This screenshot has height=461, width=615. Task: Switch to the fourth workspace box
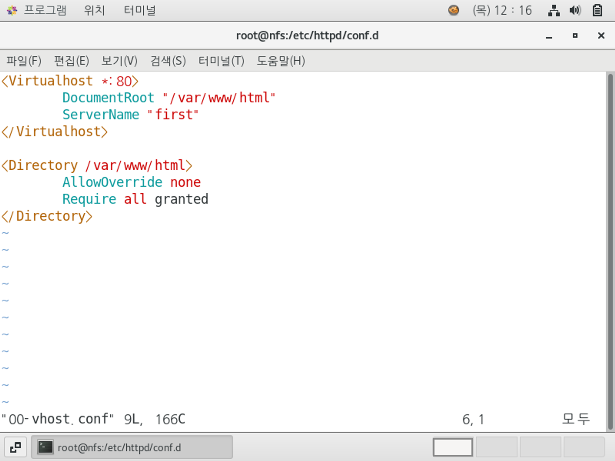coord(584,447)
